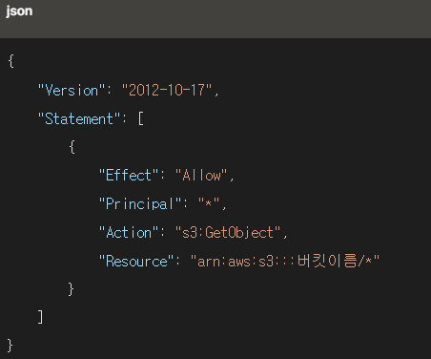This screenshot has height=359, width=431.
Task: Click the "Effect" key
Action: click(129, 176)
